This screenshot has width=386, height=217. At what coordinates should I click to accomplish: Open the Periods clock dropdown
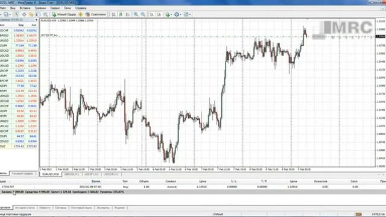tap(177, 14)
